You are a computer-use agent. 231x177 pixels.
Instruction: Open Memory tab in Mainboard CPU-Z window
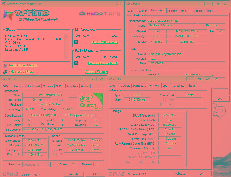click(172, 11)
